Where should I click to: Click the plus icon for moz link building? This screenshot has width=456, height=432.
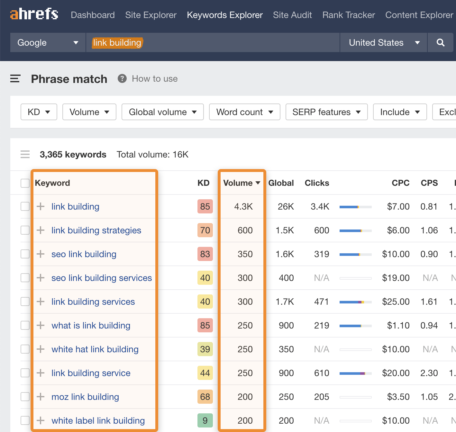(x=41, y=397)
